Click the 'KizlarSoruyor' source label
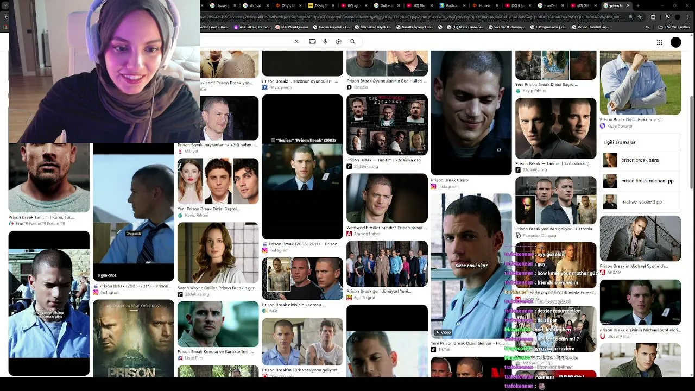The width and height of the screenshot is (695, 391). [620, 126]
